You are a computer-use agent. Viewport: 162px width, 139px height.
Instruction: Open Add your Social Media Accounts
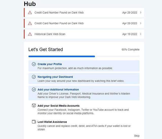(58, 106)
